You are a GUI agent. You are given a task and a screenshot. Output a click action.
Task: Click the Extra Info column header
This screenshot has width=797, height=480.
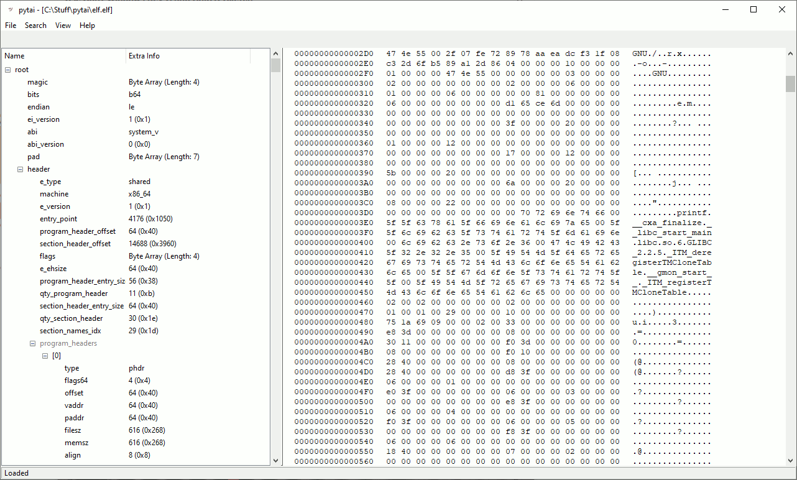coord(187,56)
